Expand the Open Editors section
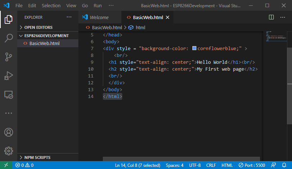Image resolution: width=292 pixels, height=169 pixels. pyautogui.click(x=38, y=27)
